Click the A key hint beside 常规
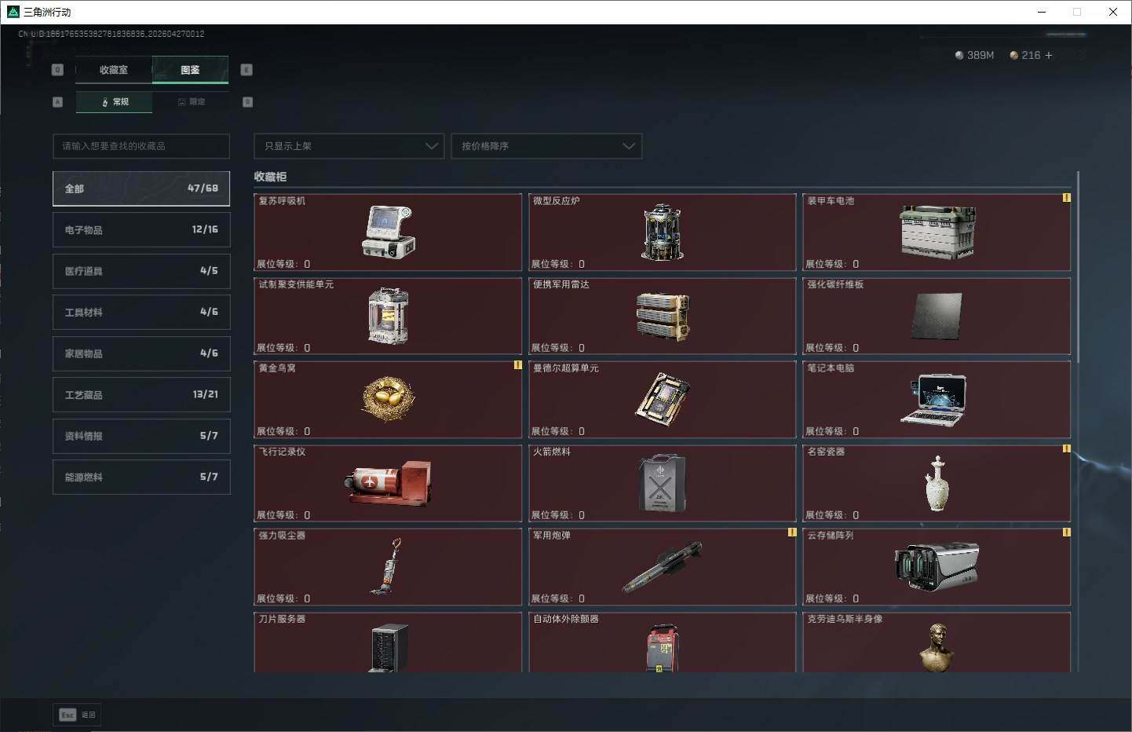 click(57, 102)
